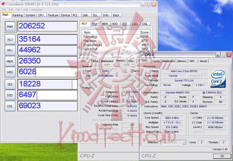Open the Processor #1 selection dropdown
Image resolution: width=233 pixels, height=161 pixels.
pyautogui.click(x=184, y=142)
